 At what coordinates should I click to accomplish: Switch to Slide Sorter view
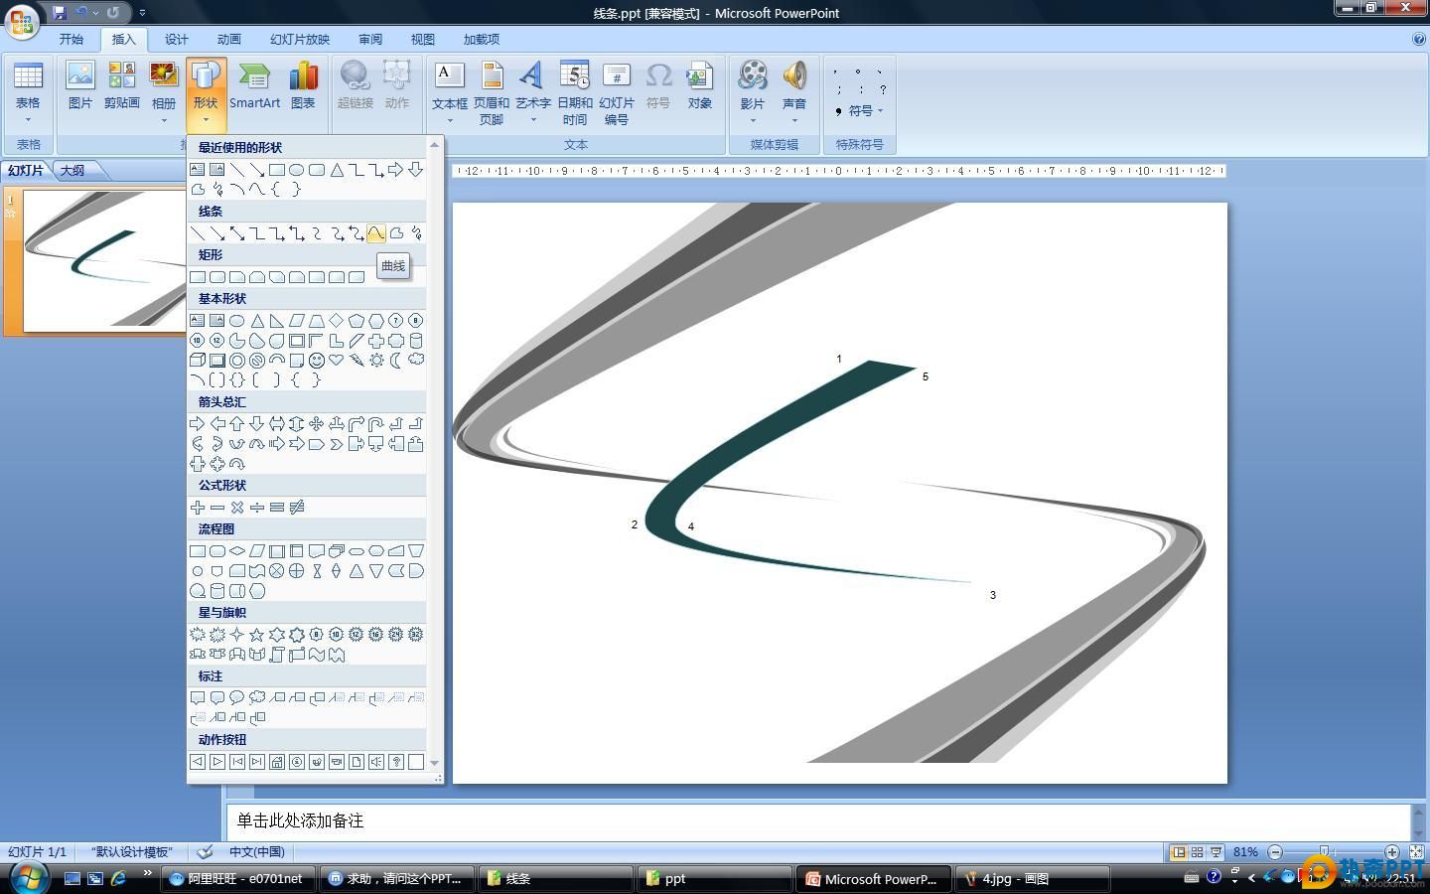click(x=1197, y=852)
